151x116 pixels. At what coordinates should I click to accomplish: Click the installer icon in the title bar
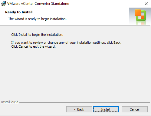3,4
